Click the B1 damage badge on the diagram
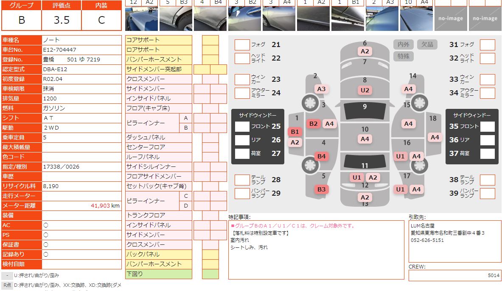The width and height of the screenshot is (502, 291). pos(295,132)
